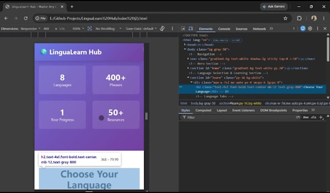This screenshot has height=193, width=330.
Task: Activate the inspect element picker icon
Action: point(183,29)
